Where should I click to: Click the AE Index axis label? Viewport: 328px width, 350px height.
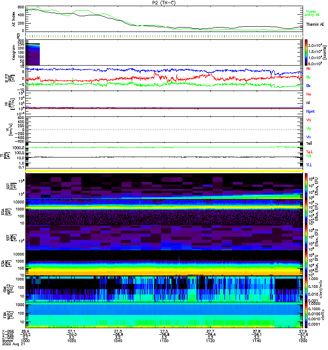14,19
